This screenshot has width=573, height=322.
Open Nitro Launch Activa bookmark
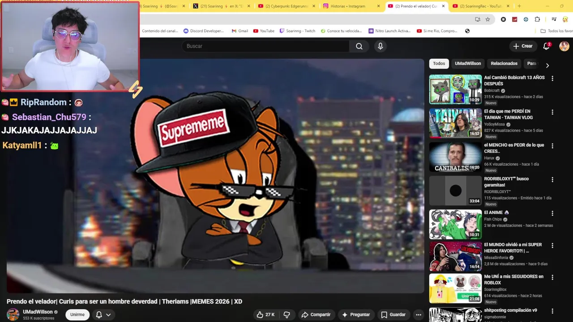[x=389, y=31]
